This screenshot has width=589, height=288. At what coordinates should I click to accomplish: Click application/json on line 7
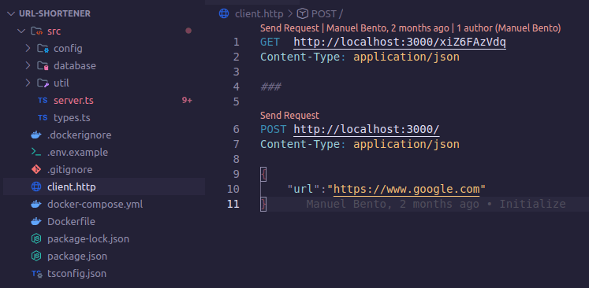tap(406, 144)
